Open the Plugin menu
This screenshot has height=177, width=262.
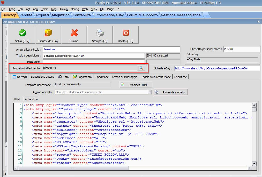[x=111, y=9]
